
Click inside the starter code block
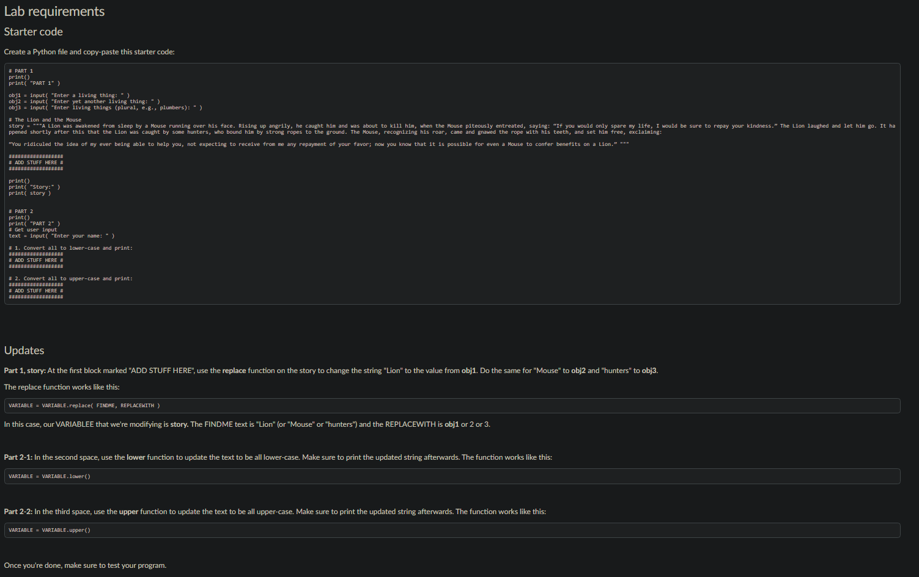452,184
